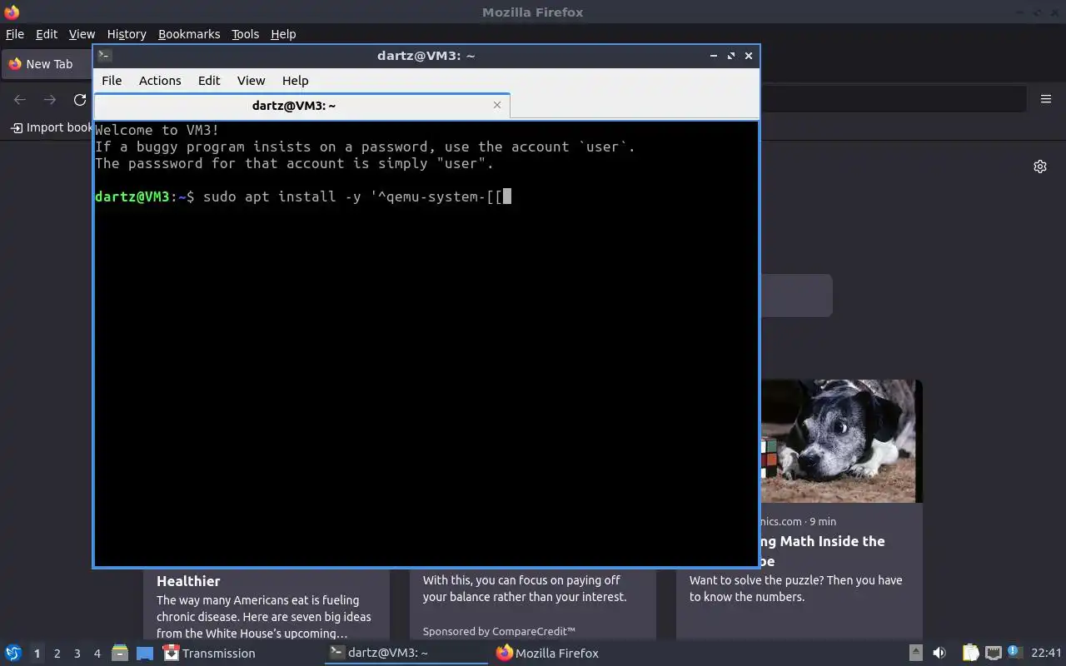Open Firefox's File menu
This screenshot has width=1066, height=666.
15,34
